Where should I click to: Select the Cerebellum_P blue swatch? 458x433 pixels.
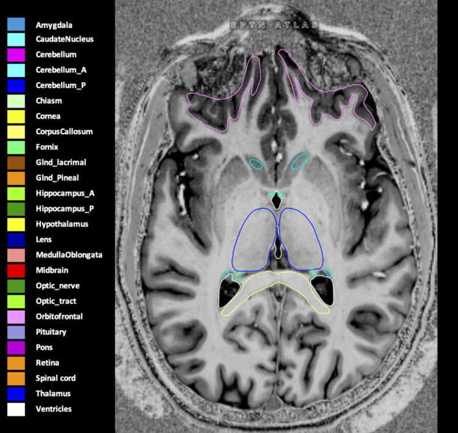pyautogui.click(x=16, y=86)
